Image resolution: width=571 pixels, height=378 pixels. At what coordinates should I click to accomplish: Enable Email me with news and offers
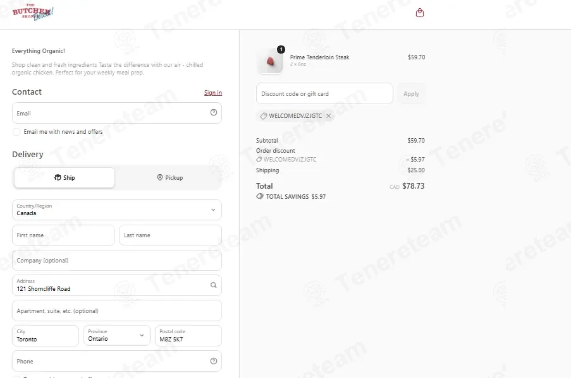point(16,131)
